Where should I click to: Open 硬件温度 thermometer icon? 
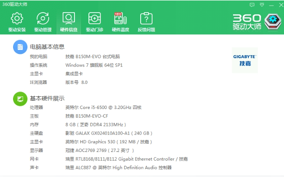click(x=121, y=18)
